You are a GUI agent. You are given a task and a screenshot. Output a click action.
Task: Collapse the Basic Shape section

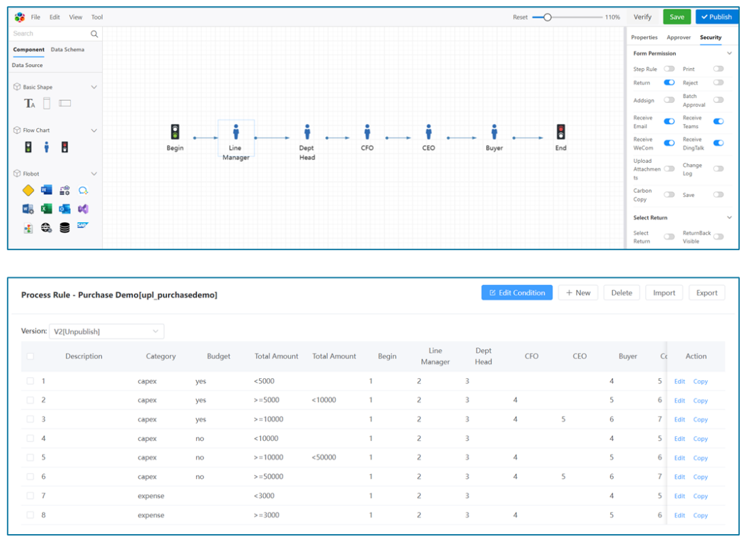[94, 87]
